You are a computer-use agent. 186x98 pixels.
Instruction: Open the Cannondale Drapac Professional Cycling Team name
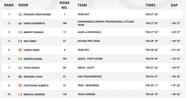(x=106, y=23)
